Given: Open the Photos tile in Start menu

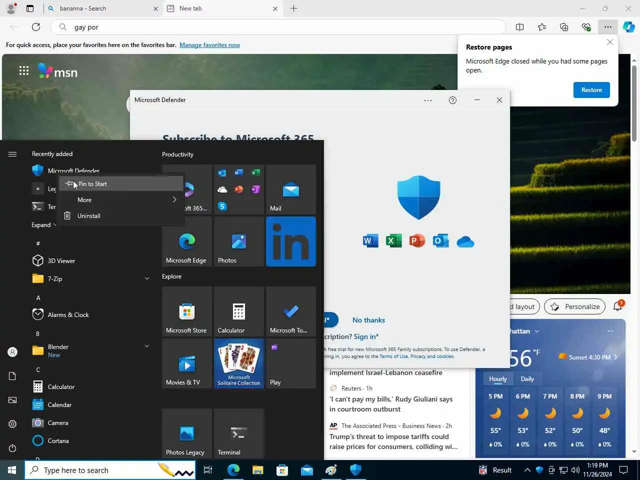Looking at the screenshot, I should tap(239, 241).
